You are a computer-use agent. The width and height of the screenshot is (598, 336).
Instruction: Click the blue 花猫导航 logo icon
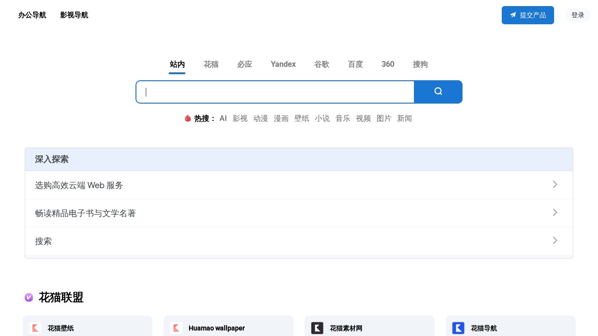pos(458,328)
